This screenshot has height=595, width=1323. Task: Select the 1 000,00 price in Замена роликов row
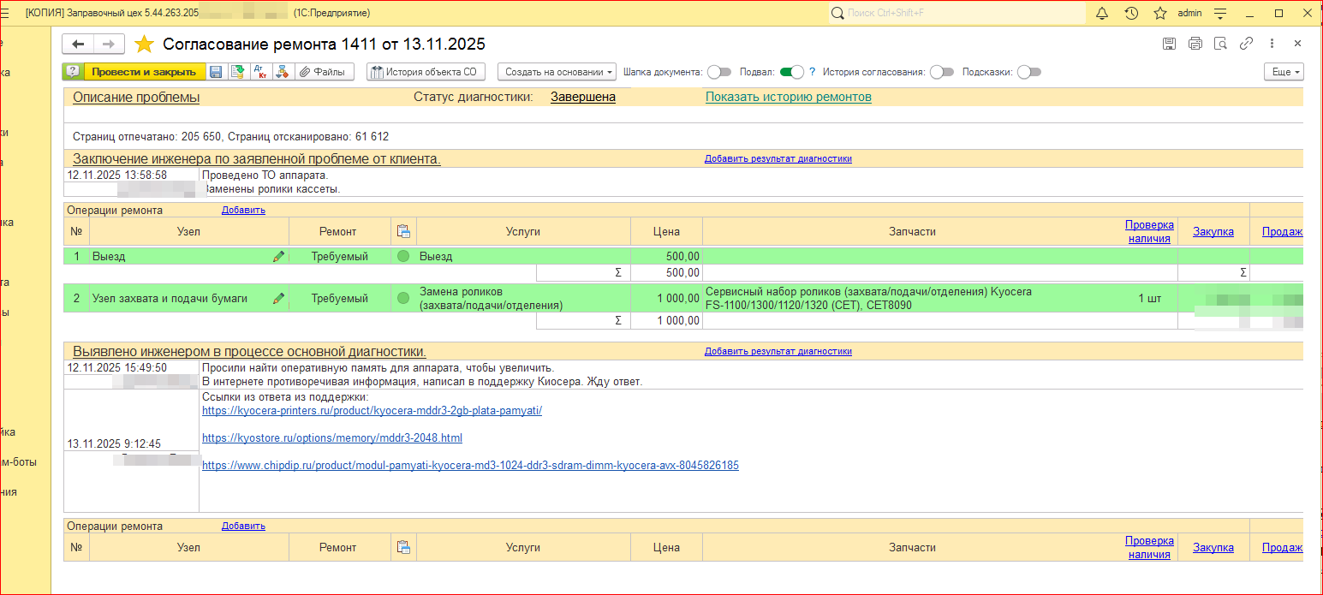666,298
